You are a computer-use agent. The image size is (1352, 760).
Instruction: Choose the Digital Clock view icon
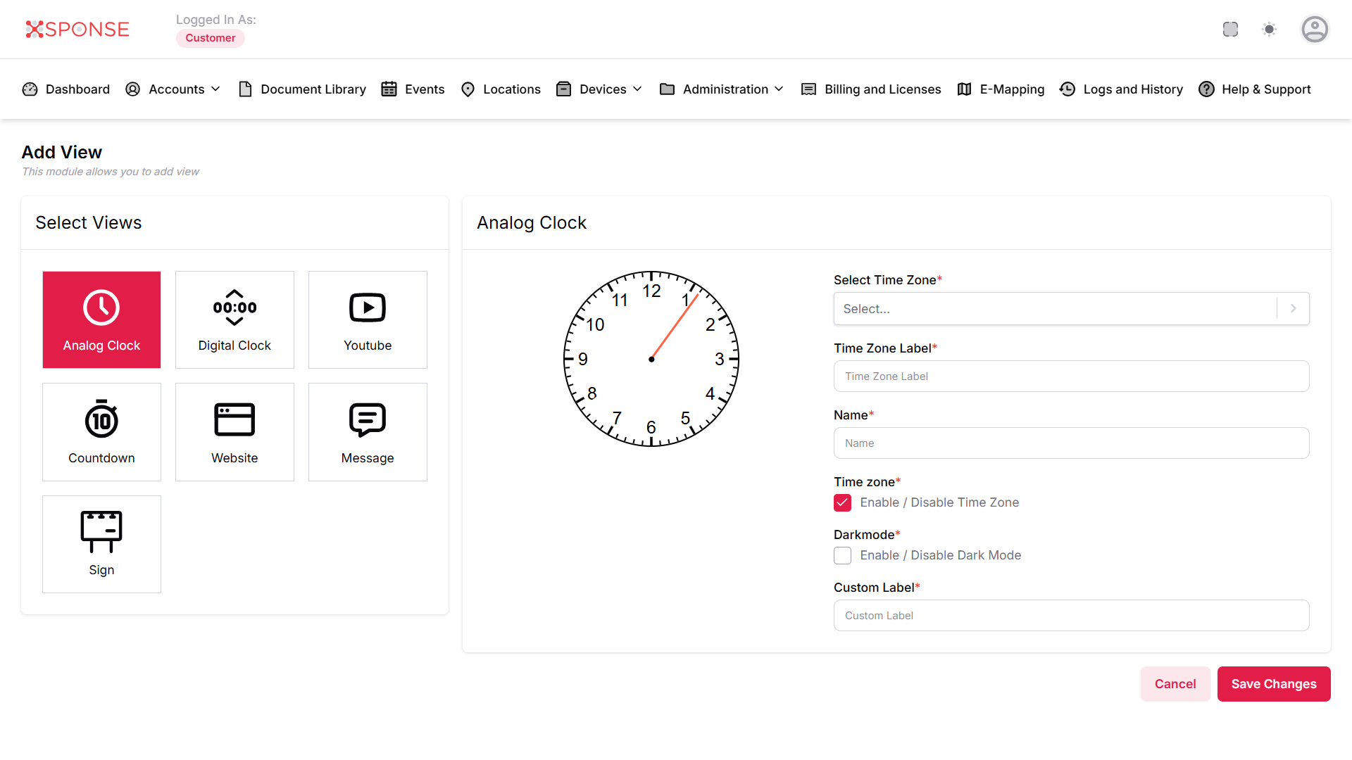(234, 319)
